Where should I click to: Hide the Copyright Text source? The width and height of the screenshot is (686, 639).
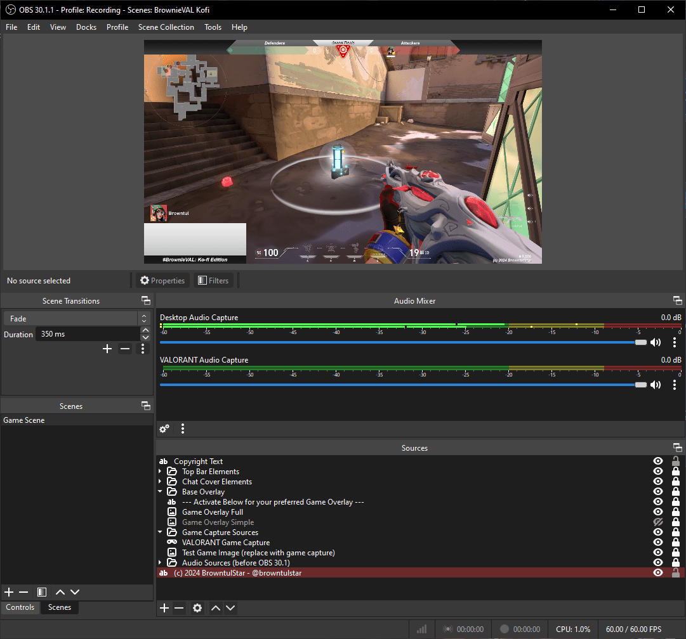click(x=658, y=461)
